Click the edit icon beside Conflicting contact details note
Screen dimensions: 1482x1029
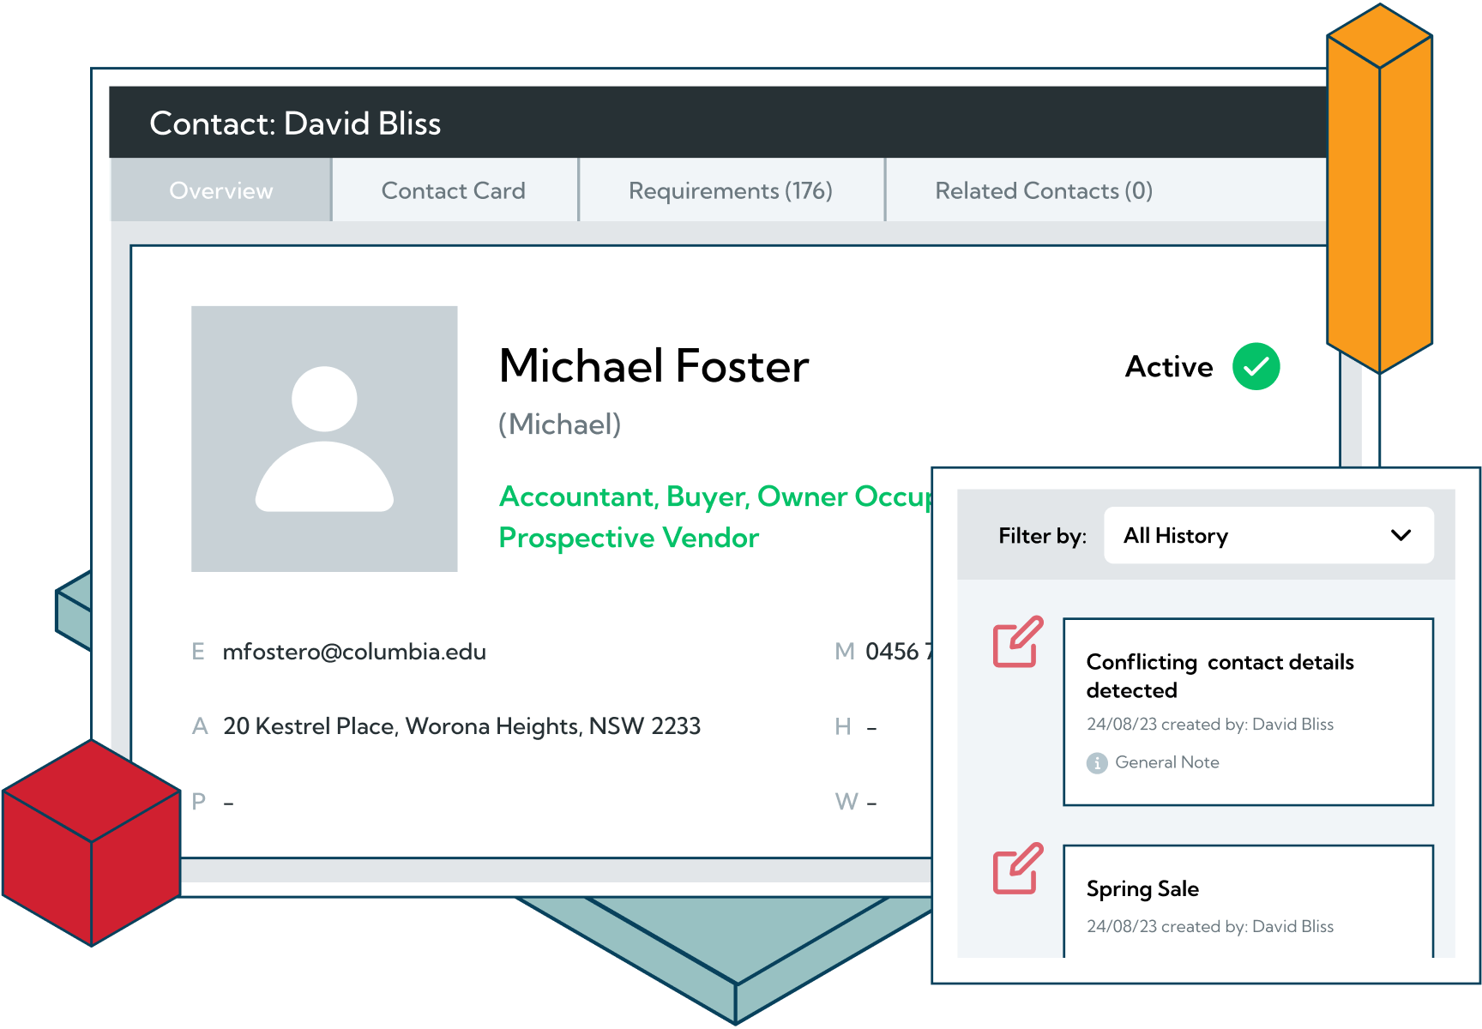1016,643
